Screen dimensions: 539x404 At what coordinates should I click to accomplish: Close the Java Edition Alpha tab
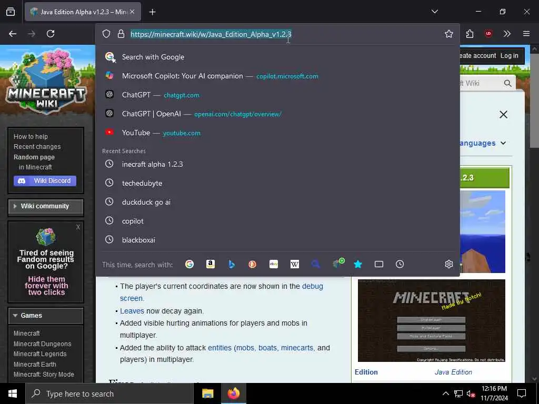click(x=132, y=12)
